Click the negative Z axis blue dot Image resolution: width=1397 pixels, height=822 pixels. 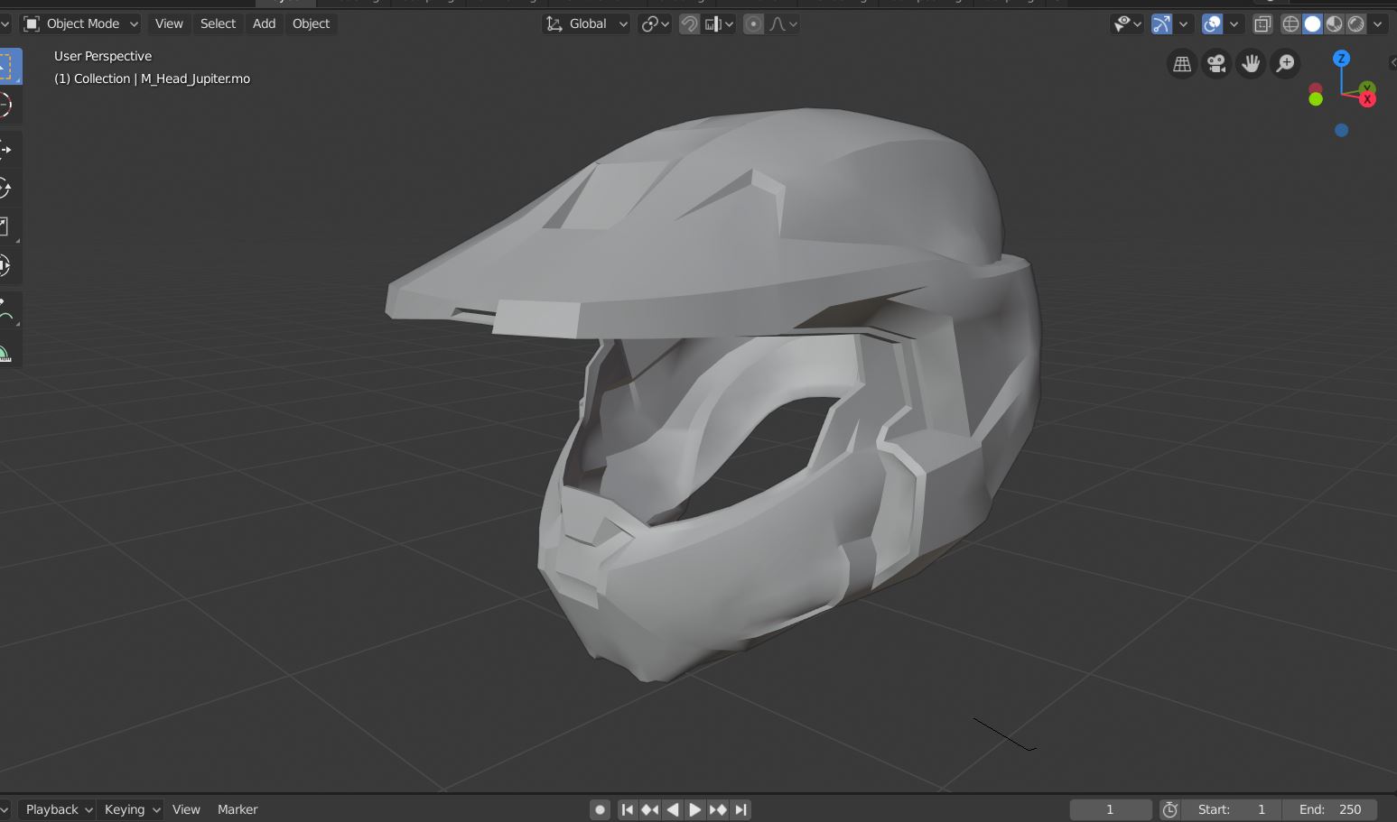1342,130
